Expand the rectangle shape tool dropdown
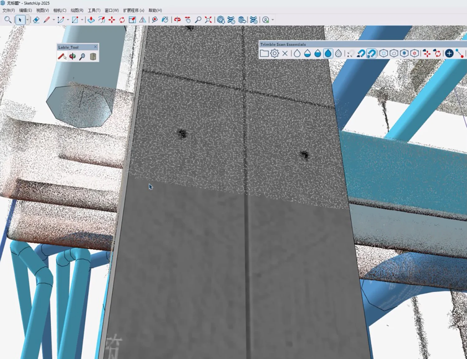The width and height of the screenshot is (467, 359). tap(82, 20)
